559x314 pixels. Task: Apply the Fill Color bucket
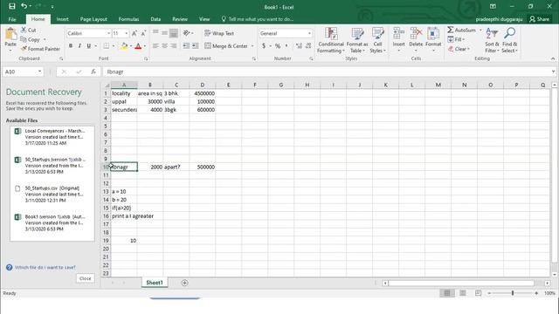coord(124,46)
